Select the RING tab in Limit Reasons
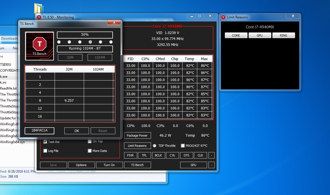Image resolution: width=330 pixels, height=195 pixels. (x=284, y=35)
